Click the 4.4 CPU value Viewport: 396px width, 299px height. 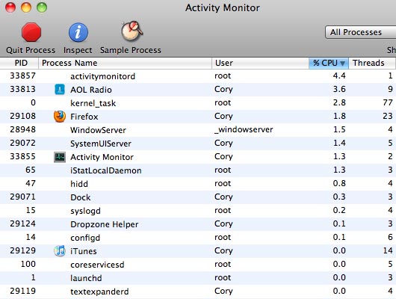(339, 75)
